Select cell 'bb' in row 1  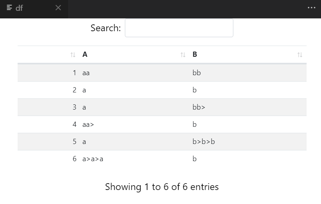coord(197,73)
